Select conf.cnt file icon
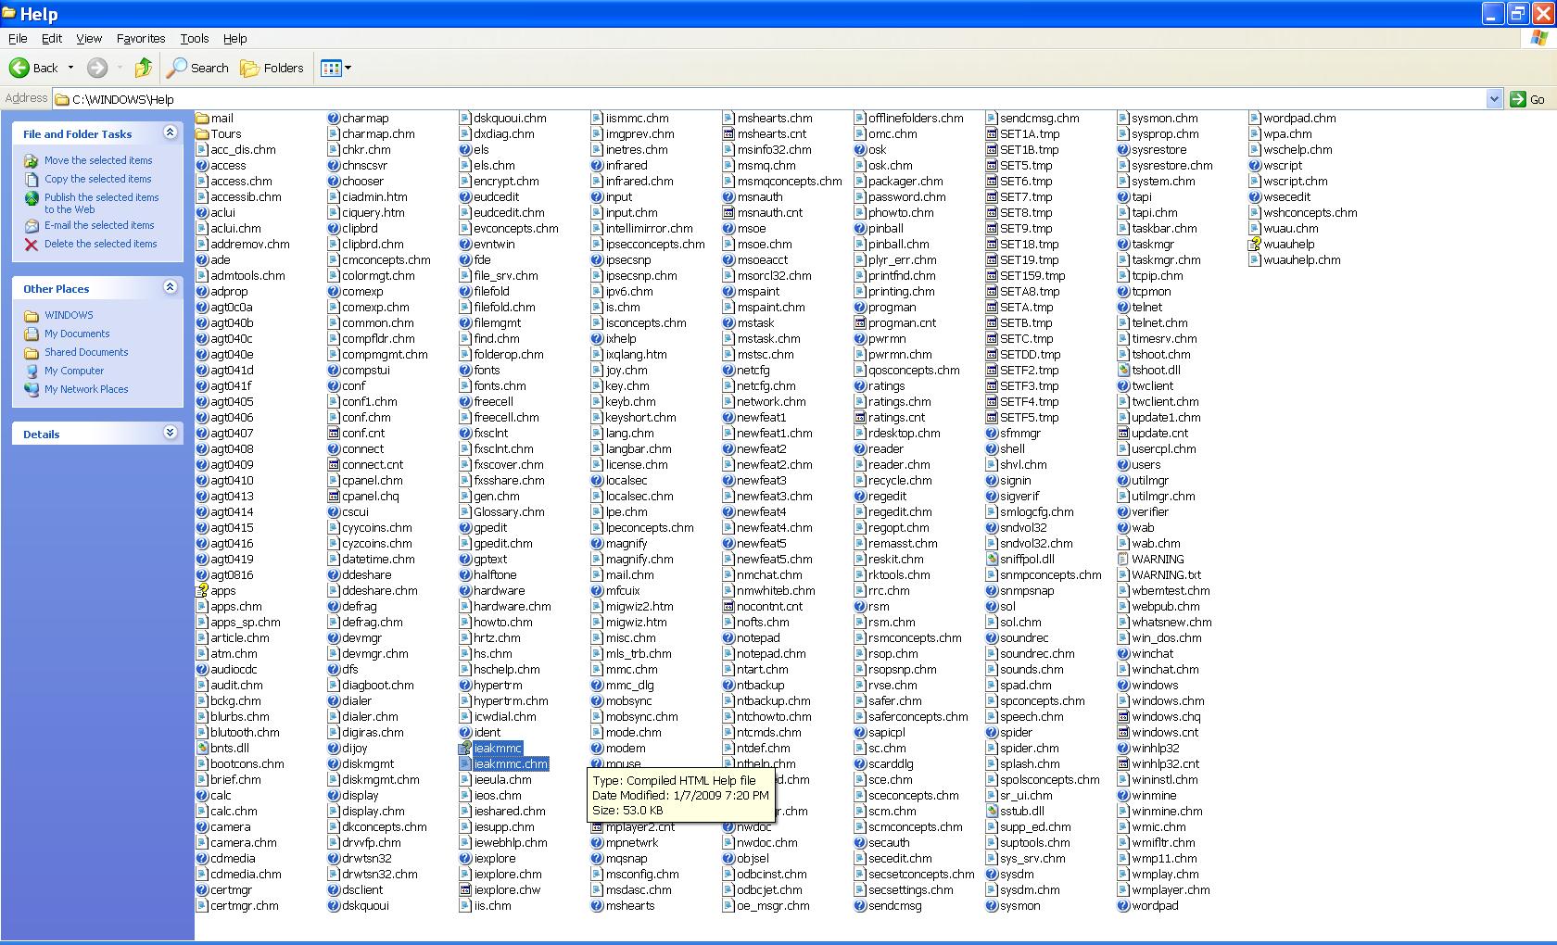This screenshot has height=945, width=1557. 334,433
